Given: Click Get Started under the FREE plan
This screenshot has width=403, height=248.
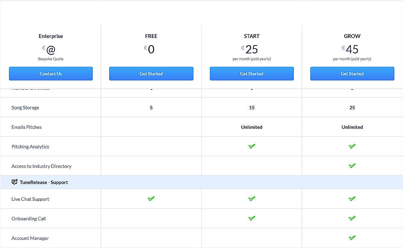Looking at the screenshot, I should click(151, 74).
